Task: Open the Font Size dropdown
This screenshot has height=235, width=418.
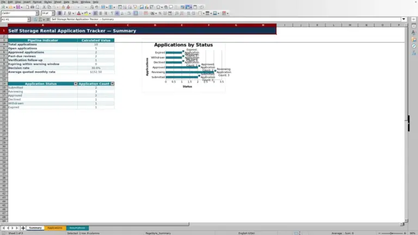Action: [53, 13]
